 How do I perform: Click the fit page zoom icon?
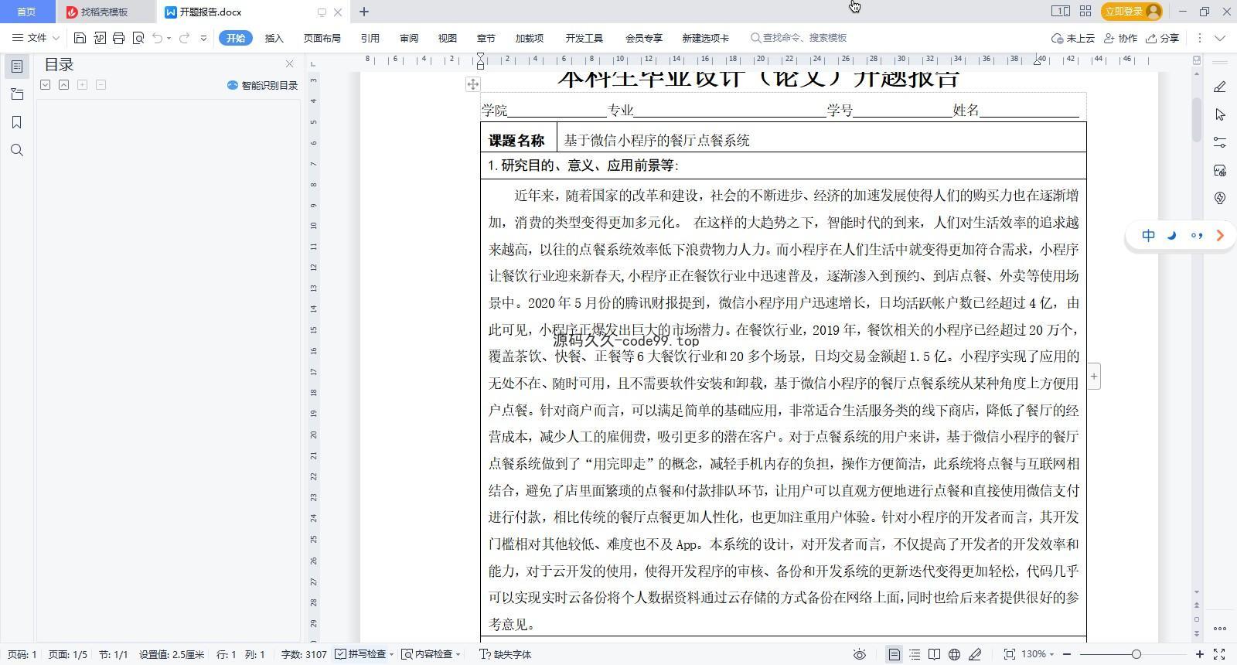[1009, 654]
